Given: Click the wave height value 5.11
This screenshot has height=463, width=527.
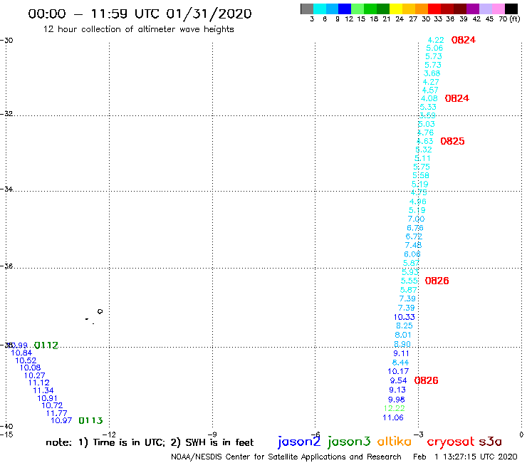Looking at the screenshot, I should coord(422,158).
